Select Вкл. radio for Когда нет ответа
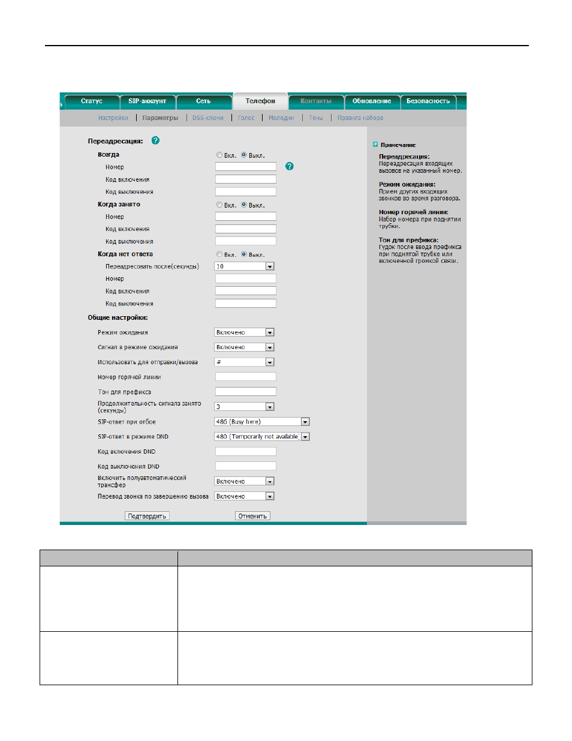Image resolution: width=572 pixels, height=741 pixels. tap(219, 254)
